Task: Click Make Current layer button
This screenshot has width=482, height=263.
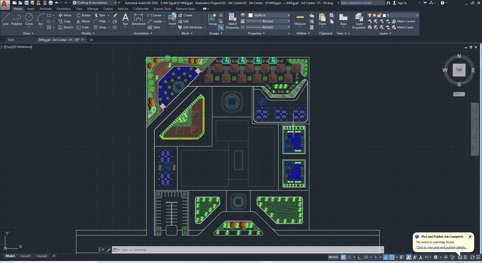Action: [403, 21]
